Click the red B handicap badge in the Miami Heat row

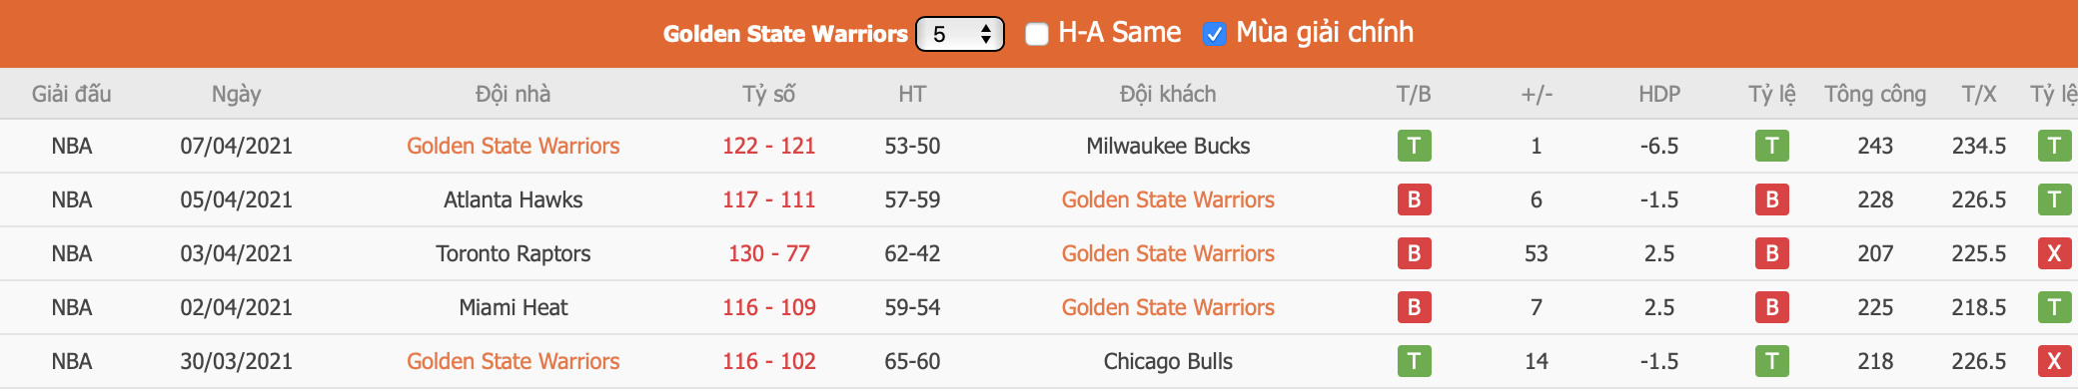pyautogui.click(x=1771, y=307)
